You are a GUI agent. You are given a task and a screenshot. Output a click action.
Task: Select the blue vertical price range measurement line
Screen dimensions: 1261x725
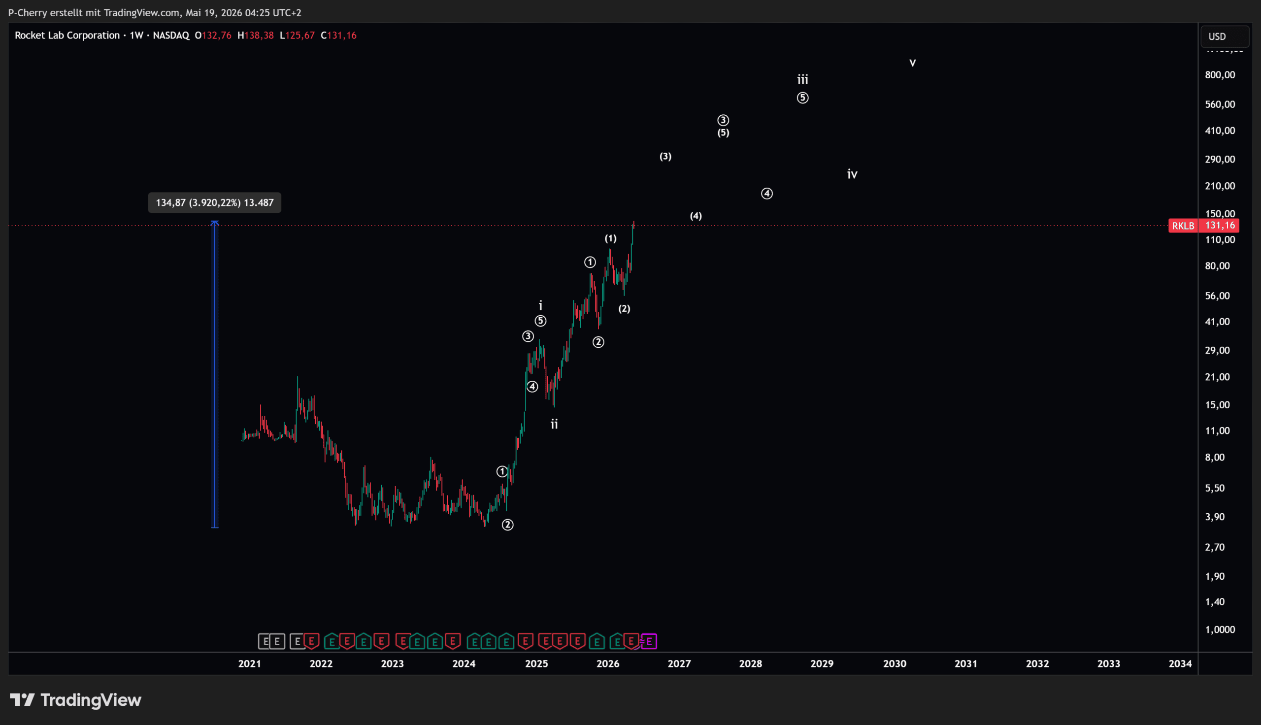[215, 373]
